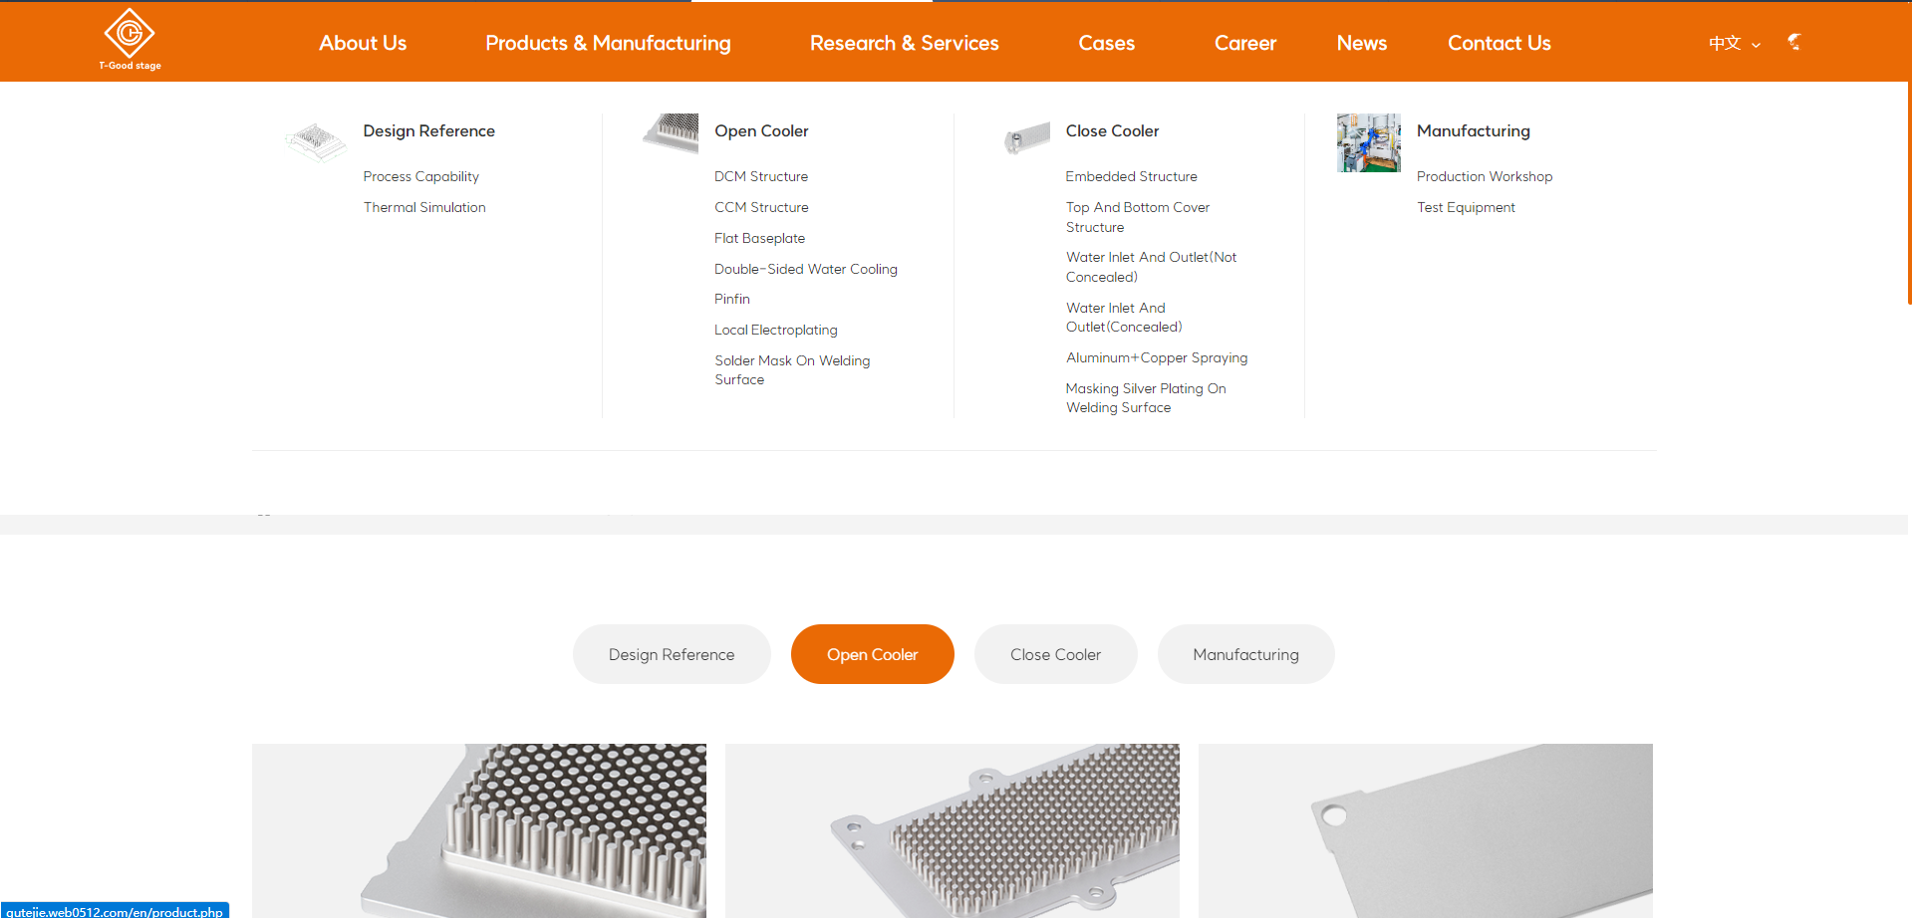Open the first pin-fin product thumbnail
The image size is (1912, 918).
point(479,830)
